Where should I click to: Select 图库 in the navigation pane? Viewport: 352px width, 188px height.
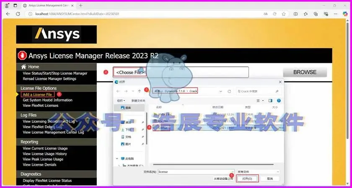click(x=129, y=108)
